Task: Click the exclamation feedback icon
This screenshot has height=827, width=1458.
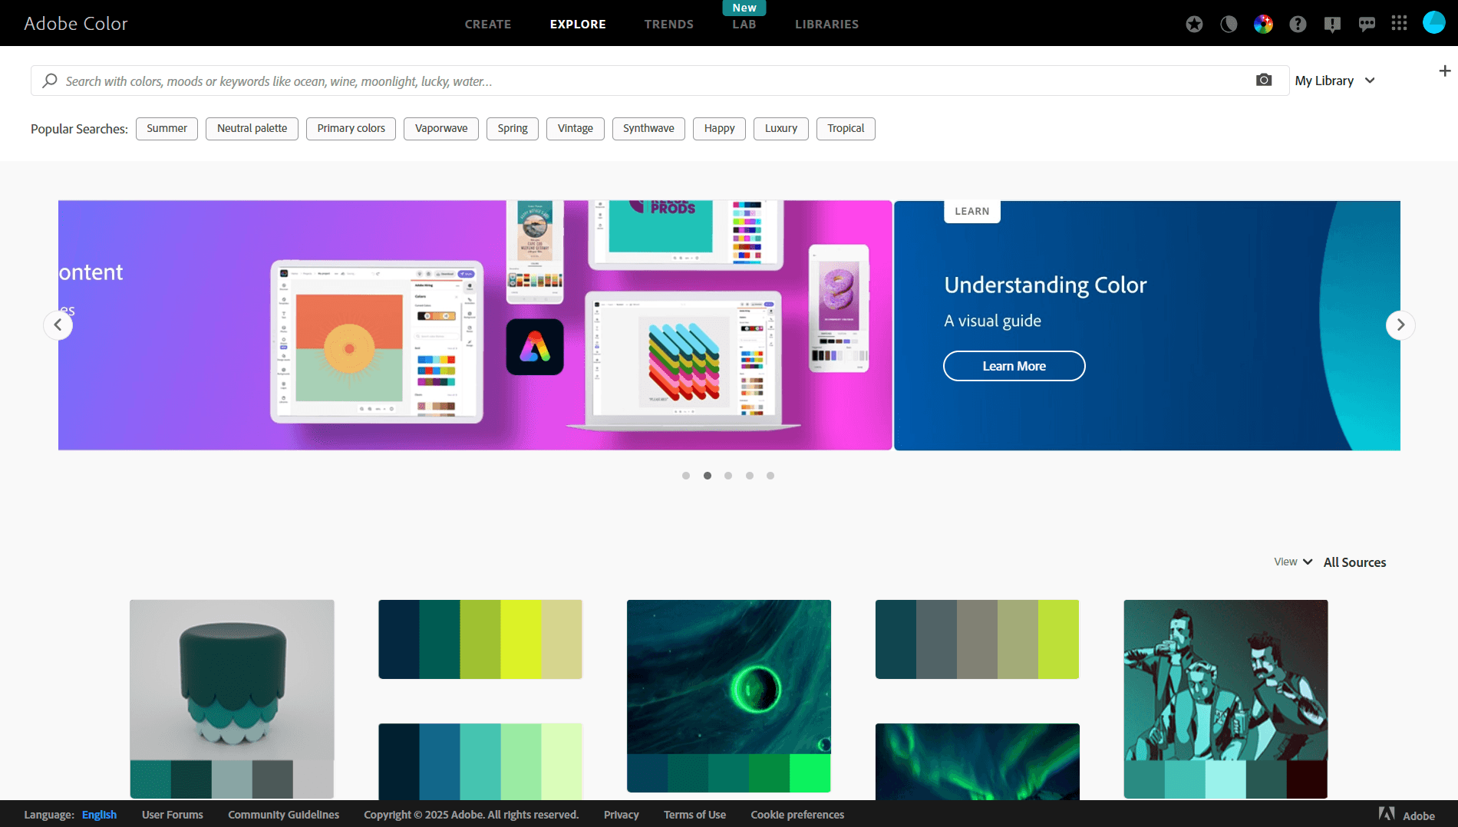Action: pyautogui.click(x=1332, y=24)
